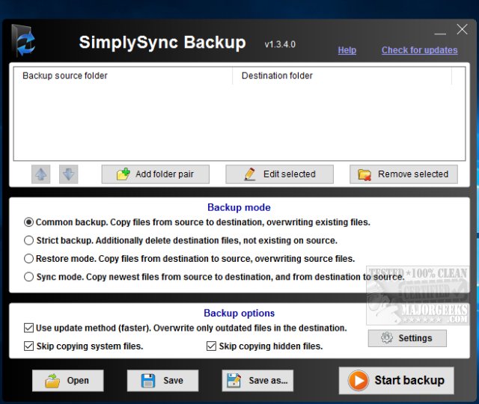Open a saved backup configuration

[x=67, y=380]
